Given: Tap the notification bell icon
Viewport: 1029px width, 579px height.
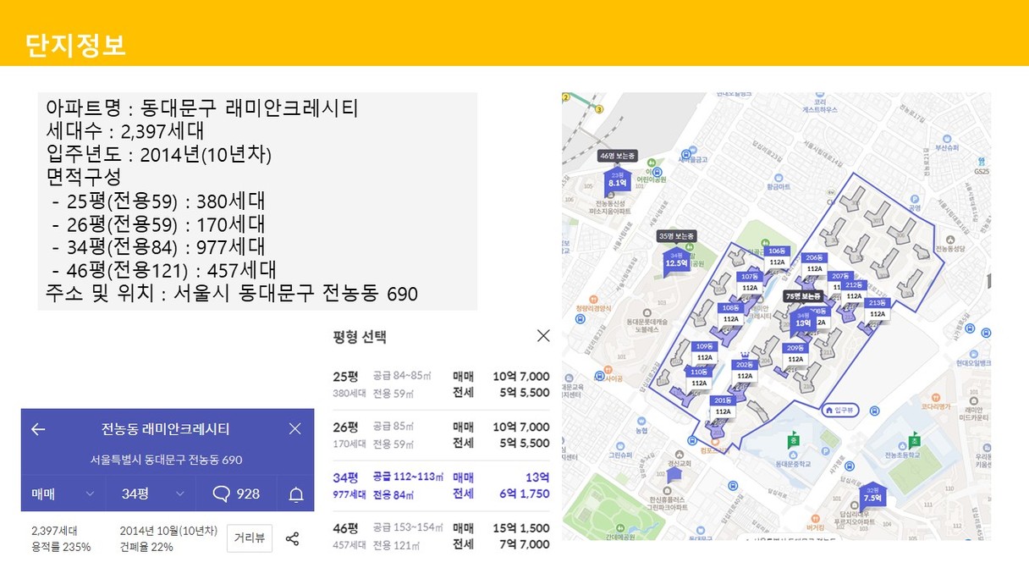Looking at the screenshot, I should point(296,494).
